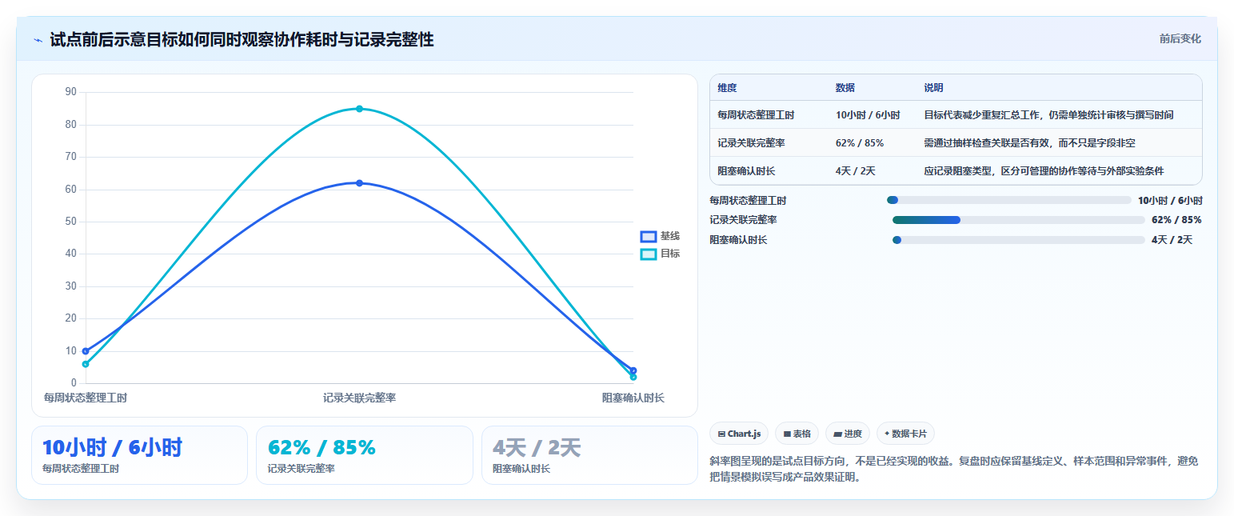Click the 基线 data point at value 10
The image size is (1234, 516).
point(86,351)
